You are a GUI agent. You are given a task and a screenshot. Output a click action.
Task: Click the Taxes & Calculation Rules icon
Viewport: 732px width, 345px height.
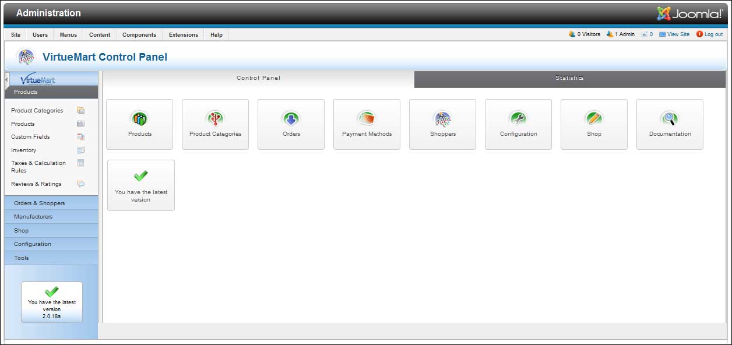click(x=81, y=163)
